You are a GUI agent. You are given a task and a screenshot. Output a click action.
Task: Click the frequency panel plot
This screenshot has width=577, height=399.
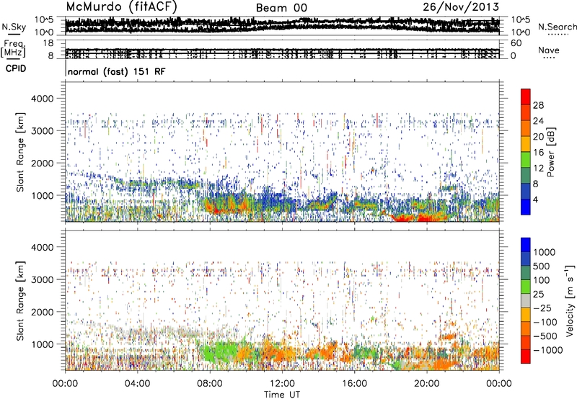[x=282, y=49]
